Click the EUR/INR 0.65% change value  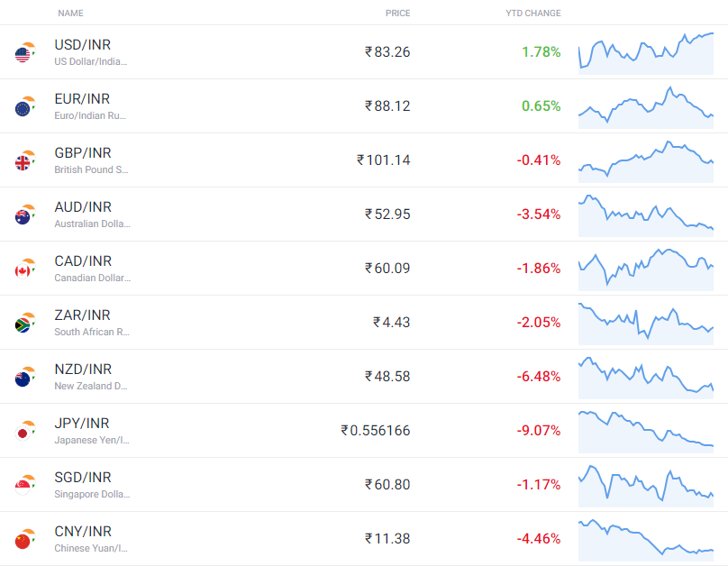point(541,105)
